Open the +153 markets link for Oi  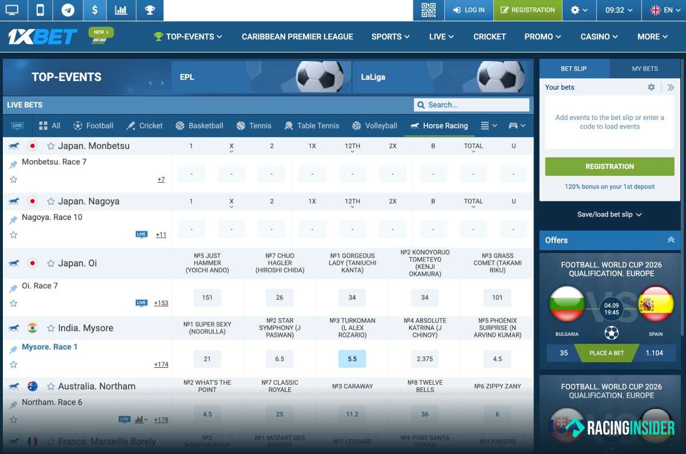pyautogui.click(x=161, y=303)
